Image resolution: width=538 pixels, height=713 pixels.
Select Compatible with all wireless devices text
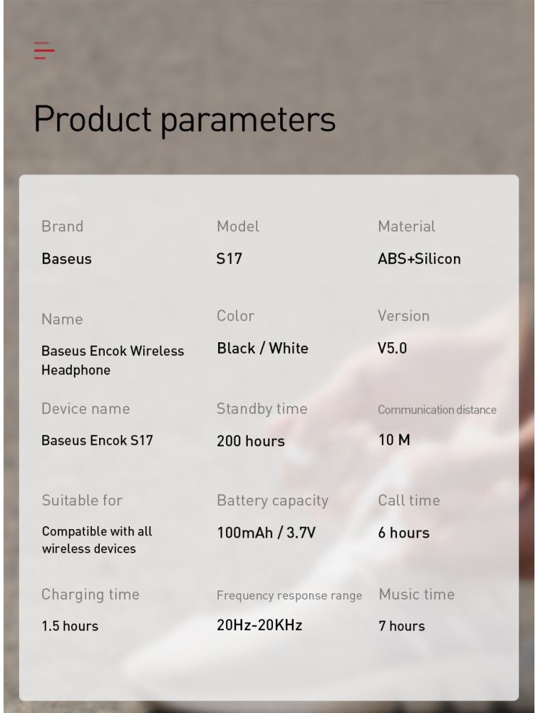pos(97,540)
